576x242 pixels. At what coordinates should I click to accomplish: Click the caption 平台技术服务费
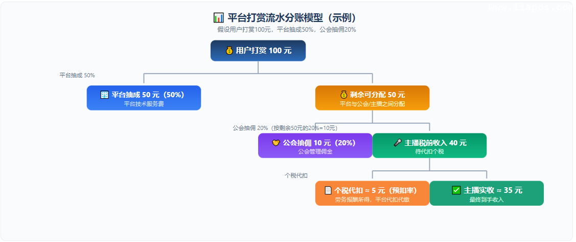(x=144, y=104)
